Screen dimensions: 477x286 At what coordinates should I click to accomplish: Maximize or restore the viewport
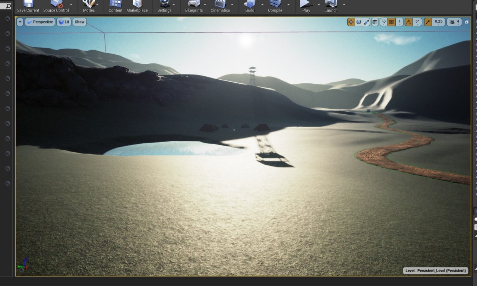pos(467,22)
